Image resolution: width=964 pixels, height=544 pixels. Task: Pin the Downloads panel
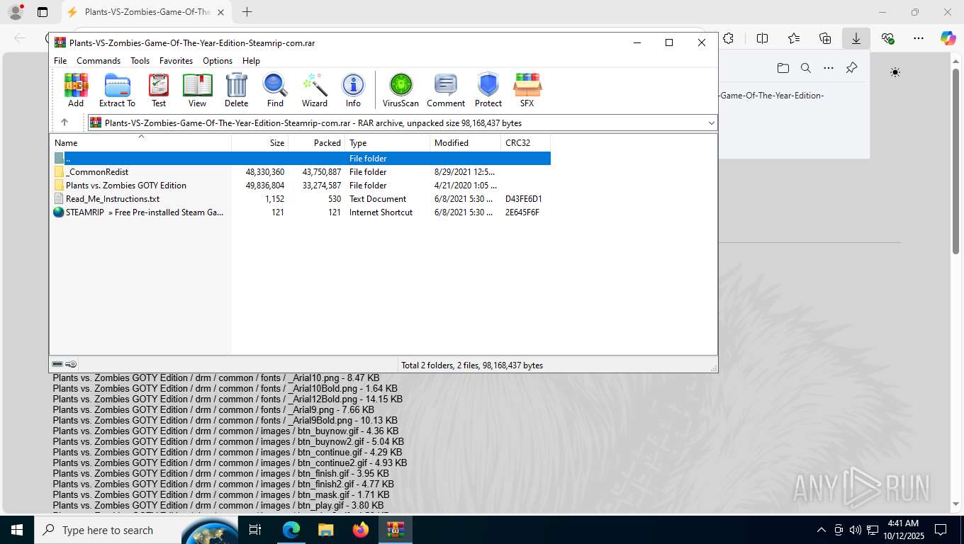(851, 68)
